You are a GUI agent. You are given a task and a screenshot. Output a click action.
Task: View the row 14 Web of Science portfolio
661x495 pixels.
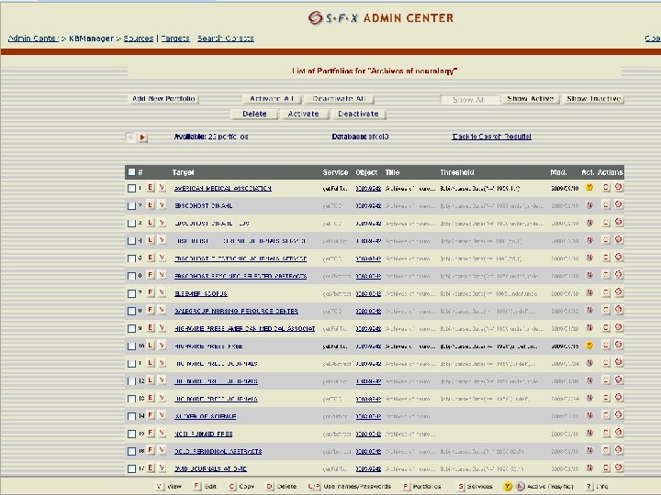coord(162,415)
